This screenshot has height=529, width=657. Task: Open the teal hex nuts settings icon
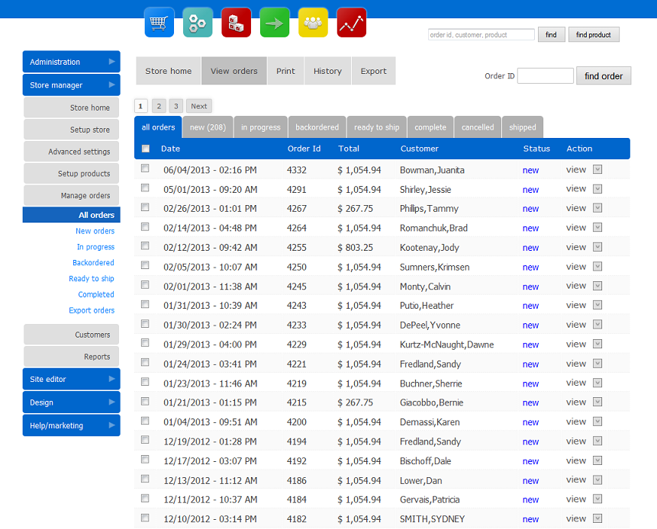pos(198,23)
